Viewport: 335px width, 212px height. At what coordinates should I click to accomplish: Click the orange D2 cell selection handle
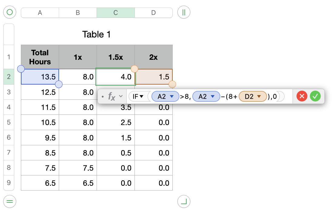(172, 84)
